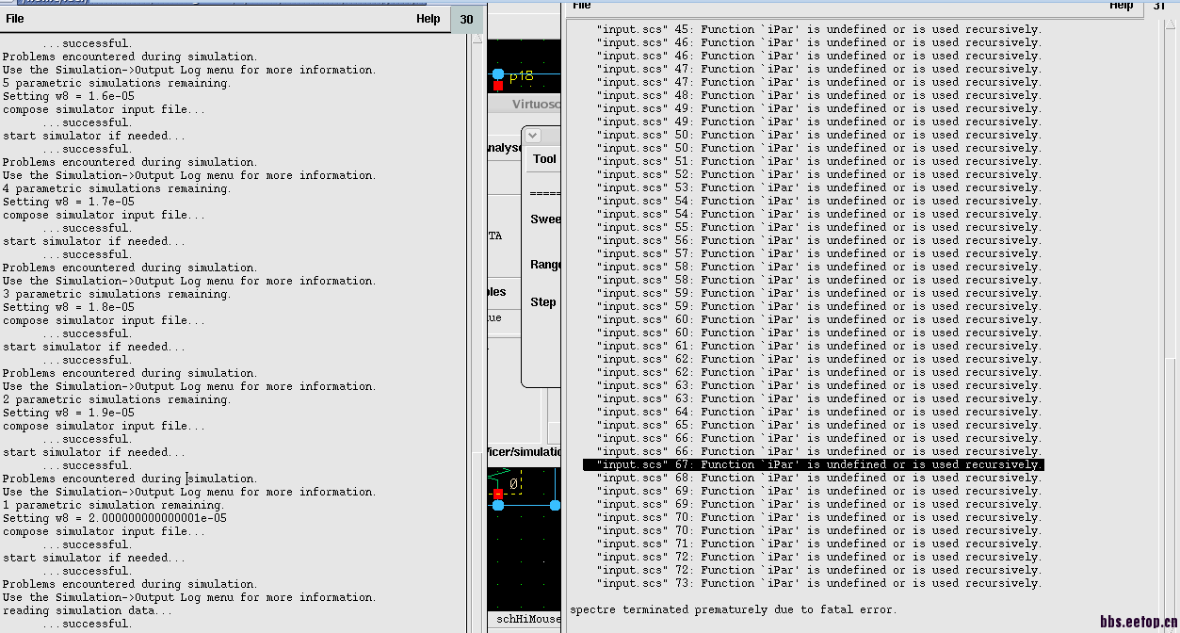Click line "Setting w8 = 1.7e-05"
1180x633 pixels.
click(69, 202)
